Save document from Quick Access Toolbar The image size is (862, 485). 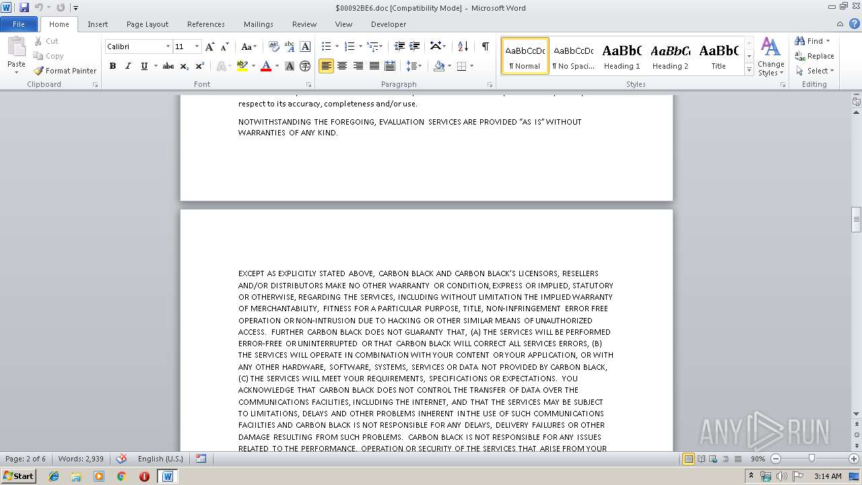(x=24, y=7)
